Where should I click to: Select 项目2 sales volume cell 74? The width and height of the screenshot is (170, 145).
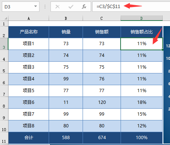click(x=66, y=55)
